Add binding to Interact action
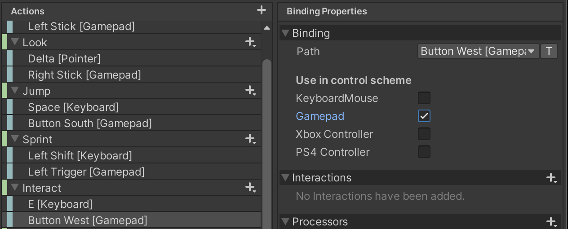Viewport: 568px width, 229px height. tap(250, 188)
